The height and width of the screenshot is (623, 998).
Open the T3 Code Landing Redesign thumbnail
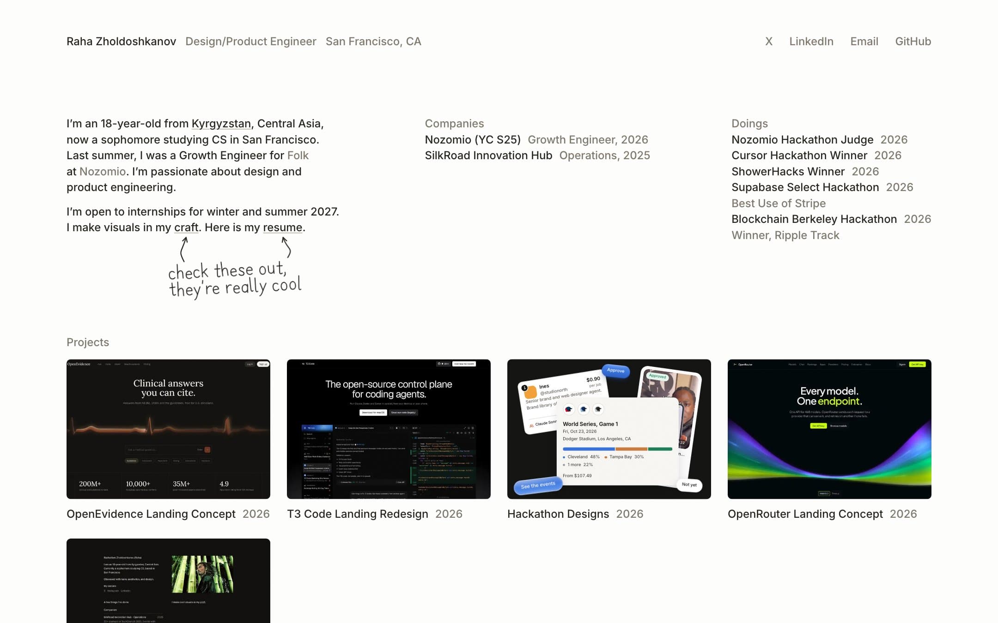coord(389,429)
